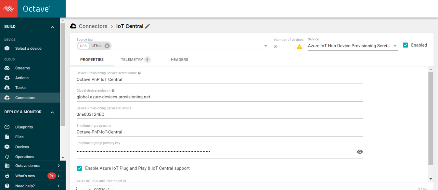Viewport: 438px width, 190px height.
Task: Click the Streams cloud icon
Action: [7, 68]
